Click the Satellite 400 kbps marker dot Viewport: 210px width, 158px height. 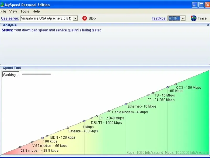pyautogui.click(x=68, y=128)
